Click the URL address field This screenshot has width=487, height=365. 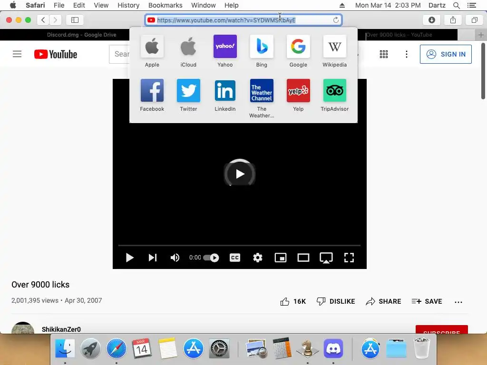(x=243, y=20)
